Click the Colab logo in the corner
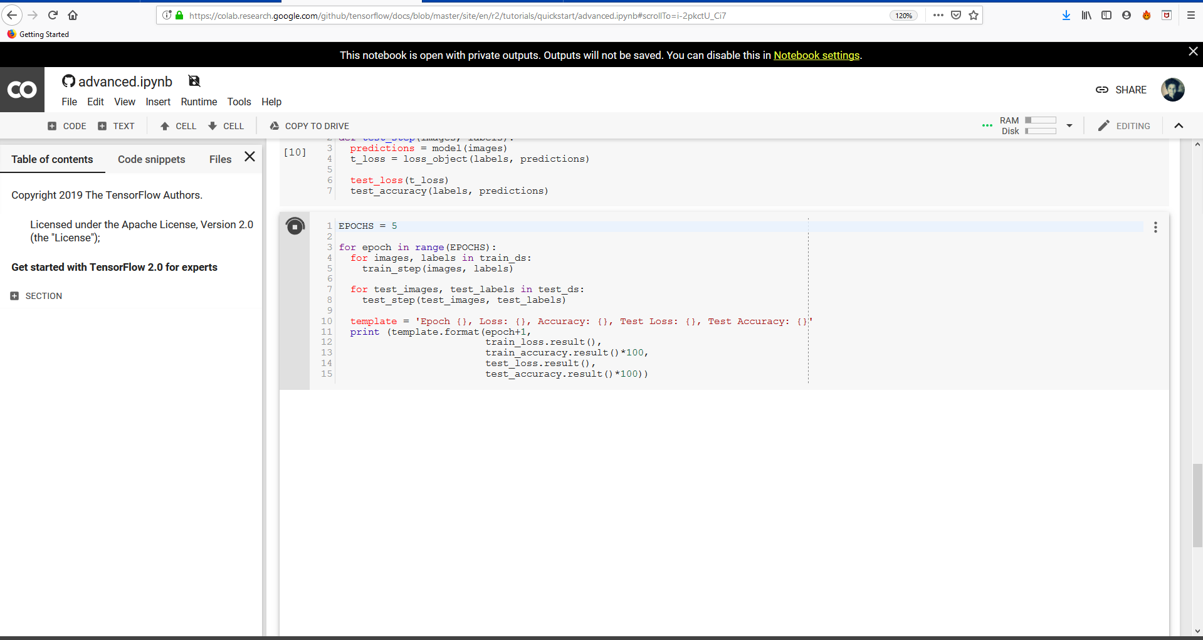Image resolution: width=1203 pixels, height=640 pixels. pyautogui.click(x=22, y=90)
